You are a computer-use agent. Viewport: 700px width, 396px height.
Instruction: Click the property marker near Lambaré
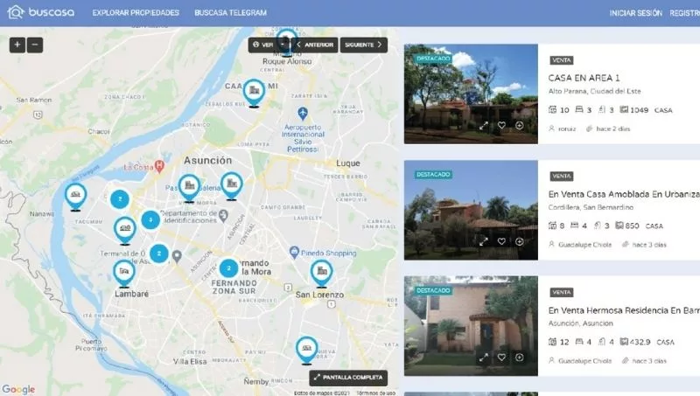click(124, 274)
